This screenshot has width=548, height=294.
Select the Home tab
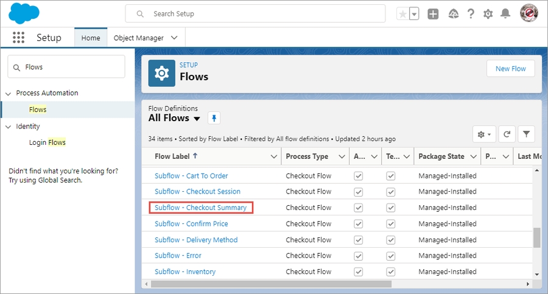point(91,38)
